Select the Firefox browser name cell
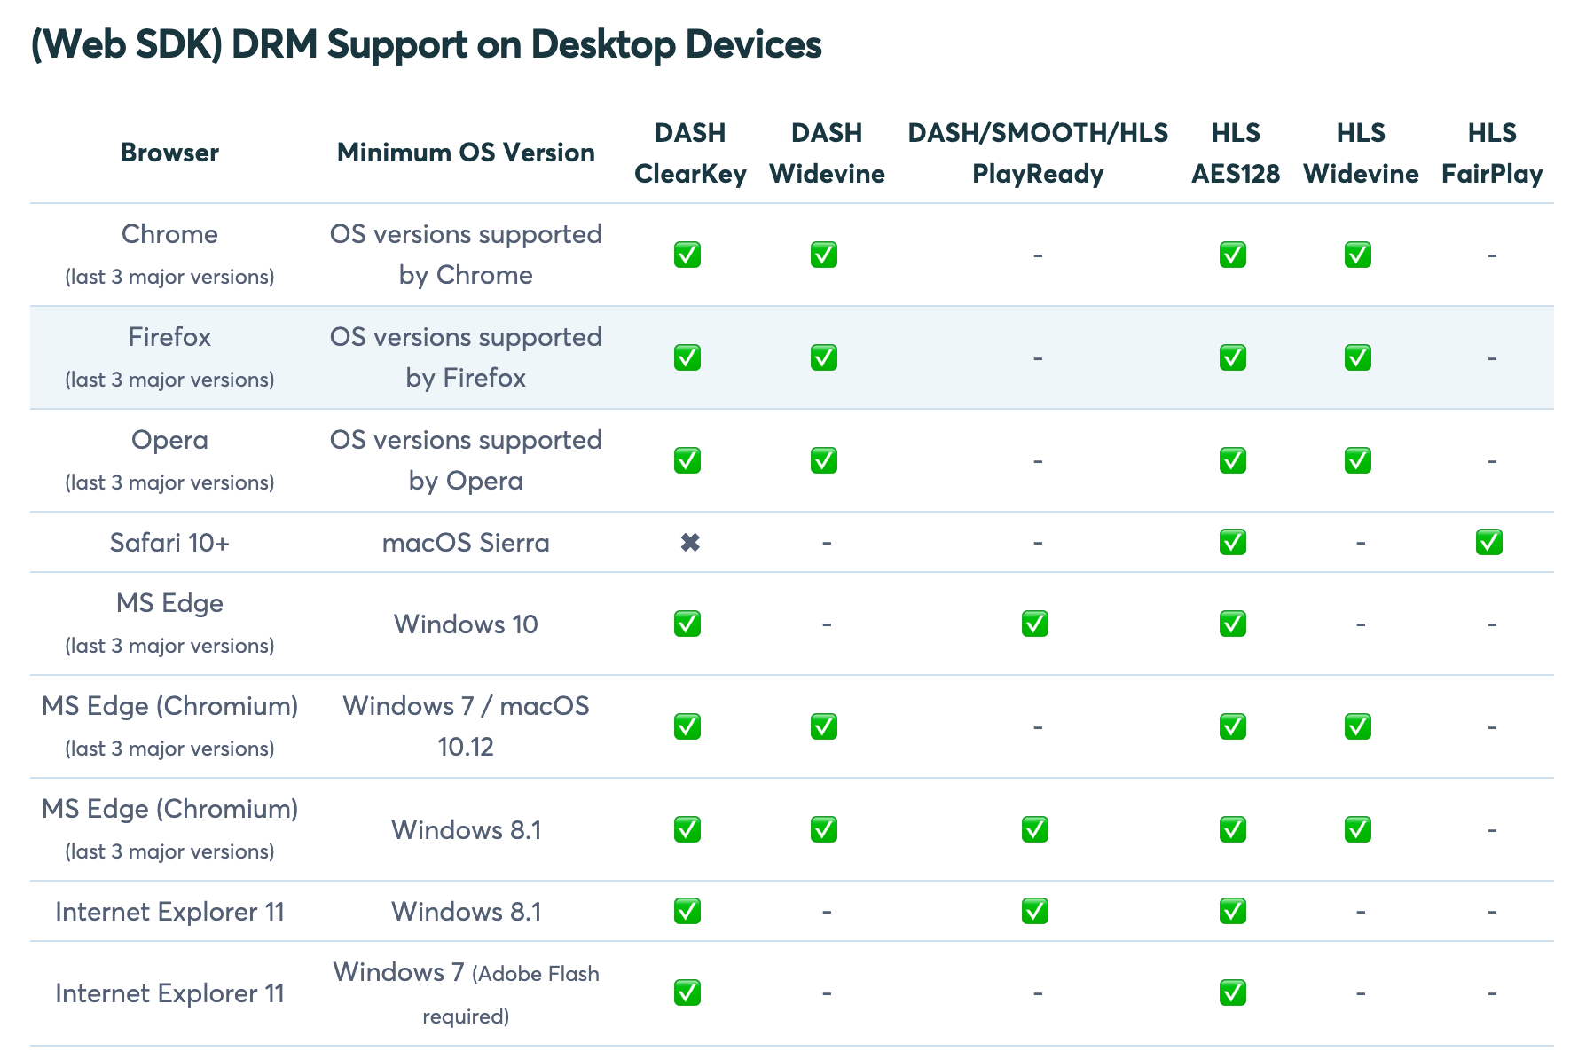The width and height of the screenshot is (1586, 1059). click(x=169, y=357)
